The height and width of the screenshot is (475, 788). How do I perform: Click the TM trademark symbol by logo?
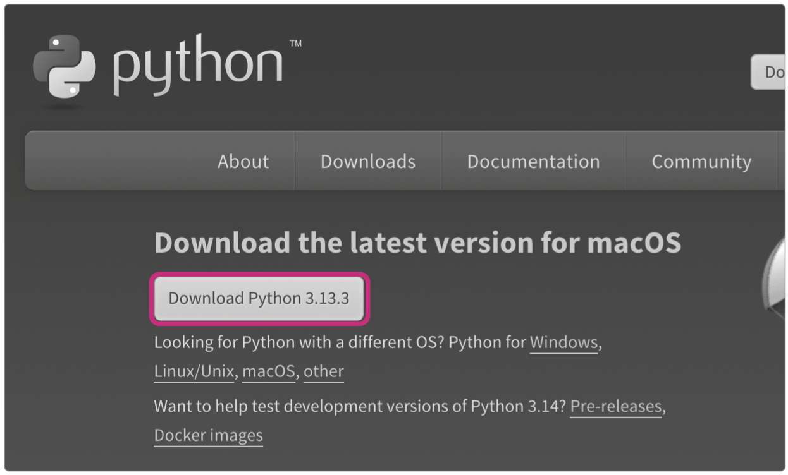click(x=295, y=44)
